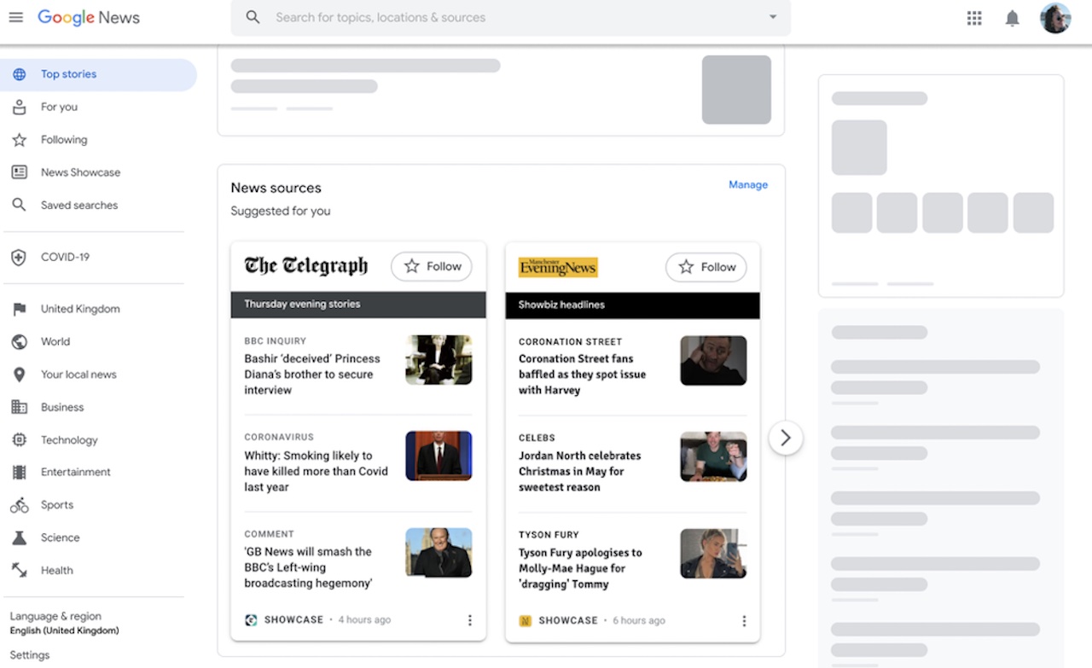This screenshot has width=1092, height=668.
Task: Open the Google apps grid
Action: tap(974, 18)
